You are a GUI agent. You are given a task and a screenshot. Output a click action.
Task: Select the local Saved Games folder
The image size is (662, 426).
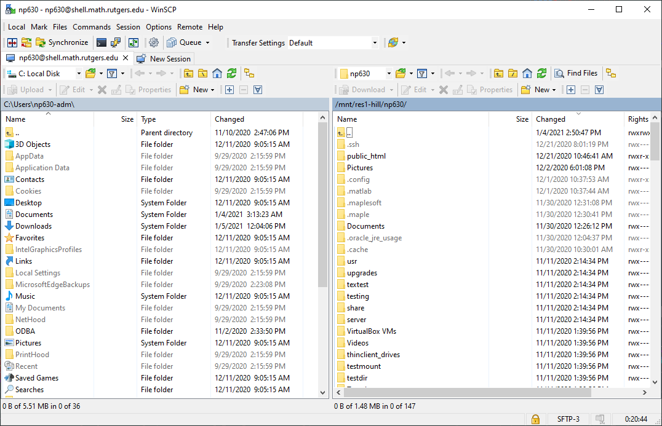[37, 378]
